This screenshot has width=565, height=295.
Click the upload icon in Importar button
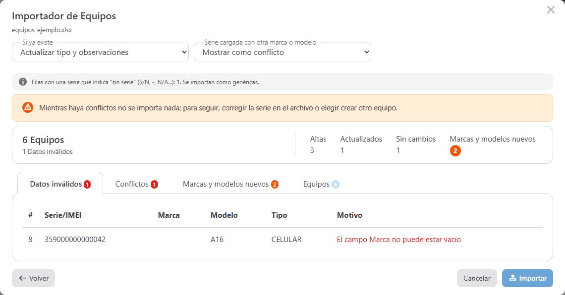click(513, 278)
